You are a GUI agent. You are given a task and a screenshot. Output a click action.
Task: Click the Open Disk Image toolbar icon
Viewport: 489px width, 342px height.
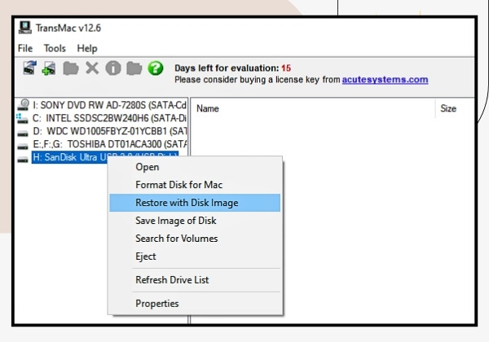coord(30,68)
